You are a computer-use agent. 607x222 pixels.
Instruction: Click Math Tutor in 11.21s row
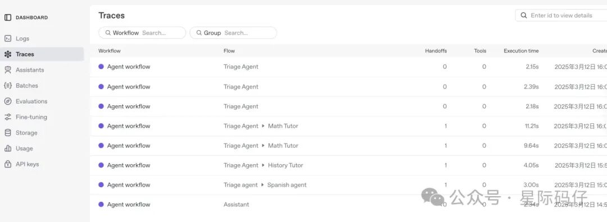click(283, 126)
